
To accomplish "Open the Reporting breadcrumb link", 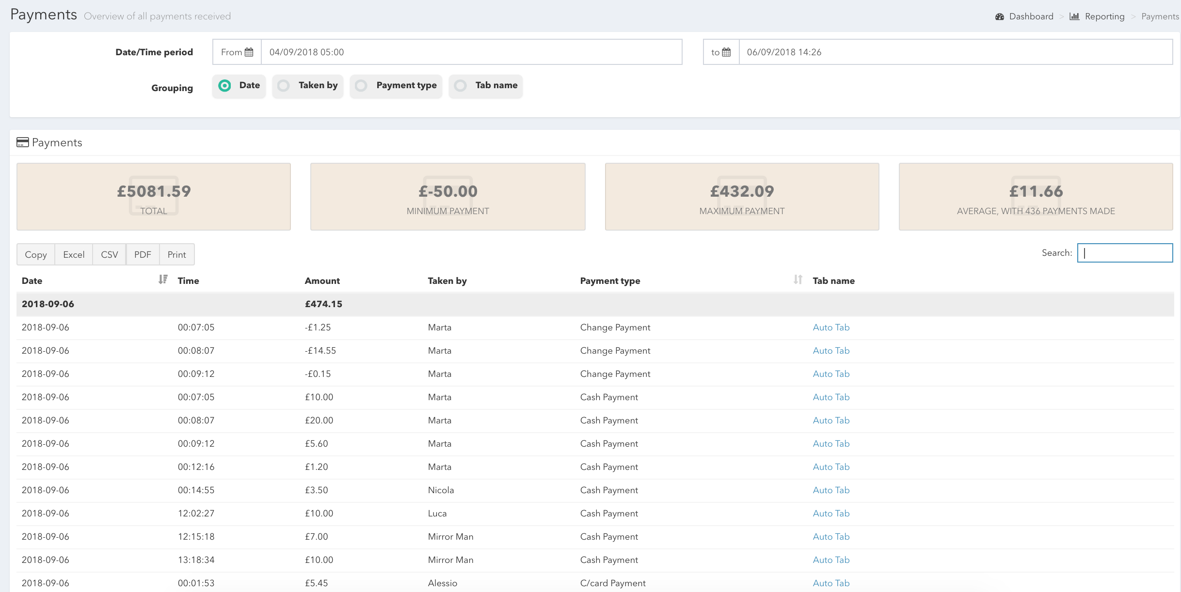I will point(1104,16).
